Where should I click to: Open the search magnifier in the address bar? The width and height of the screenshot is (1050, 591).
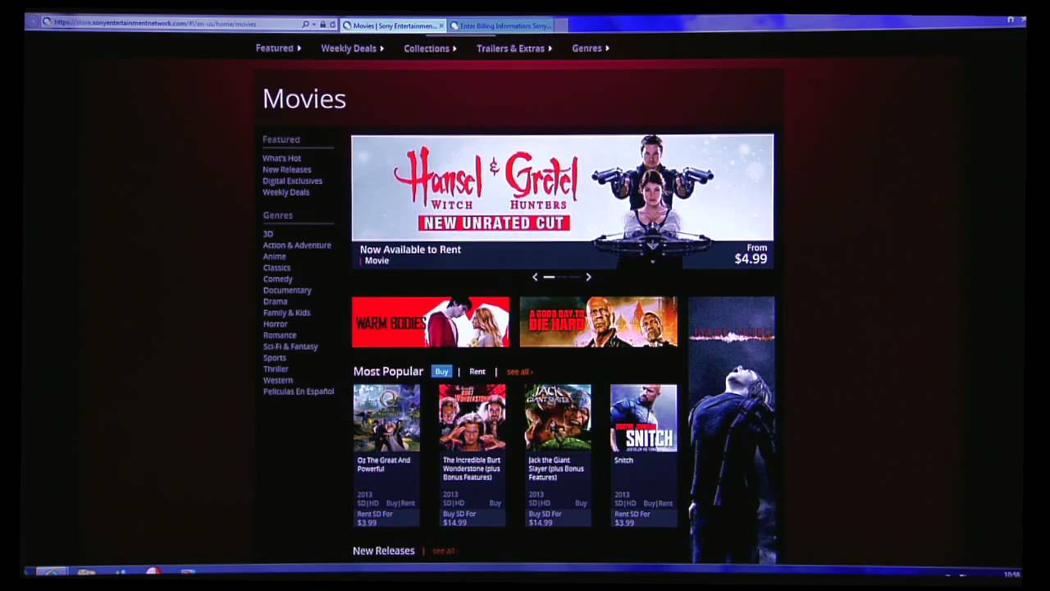pos(304,24)
